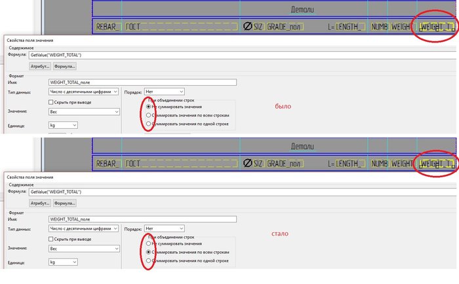
Task: Click Атрибут... button in the upper dialog
Action: [40, 66]
